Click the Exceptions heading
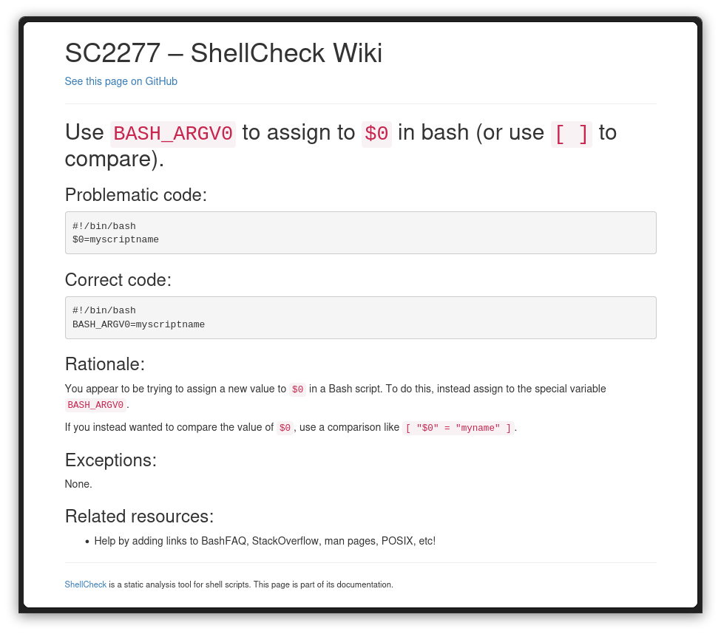Viewport: 721px width, 634px height. click(x=110, y=460)
